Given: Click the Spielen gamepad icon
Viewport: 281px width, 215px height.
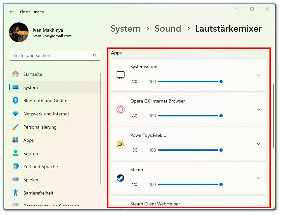Looking at the screenshot, I should pos(15,179).
